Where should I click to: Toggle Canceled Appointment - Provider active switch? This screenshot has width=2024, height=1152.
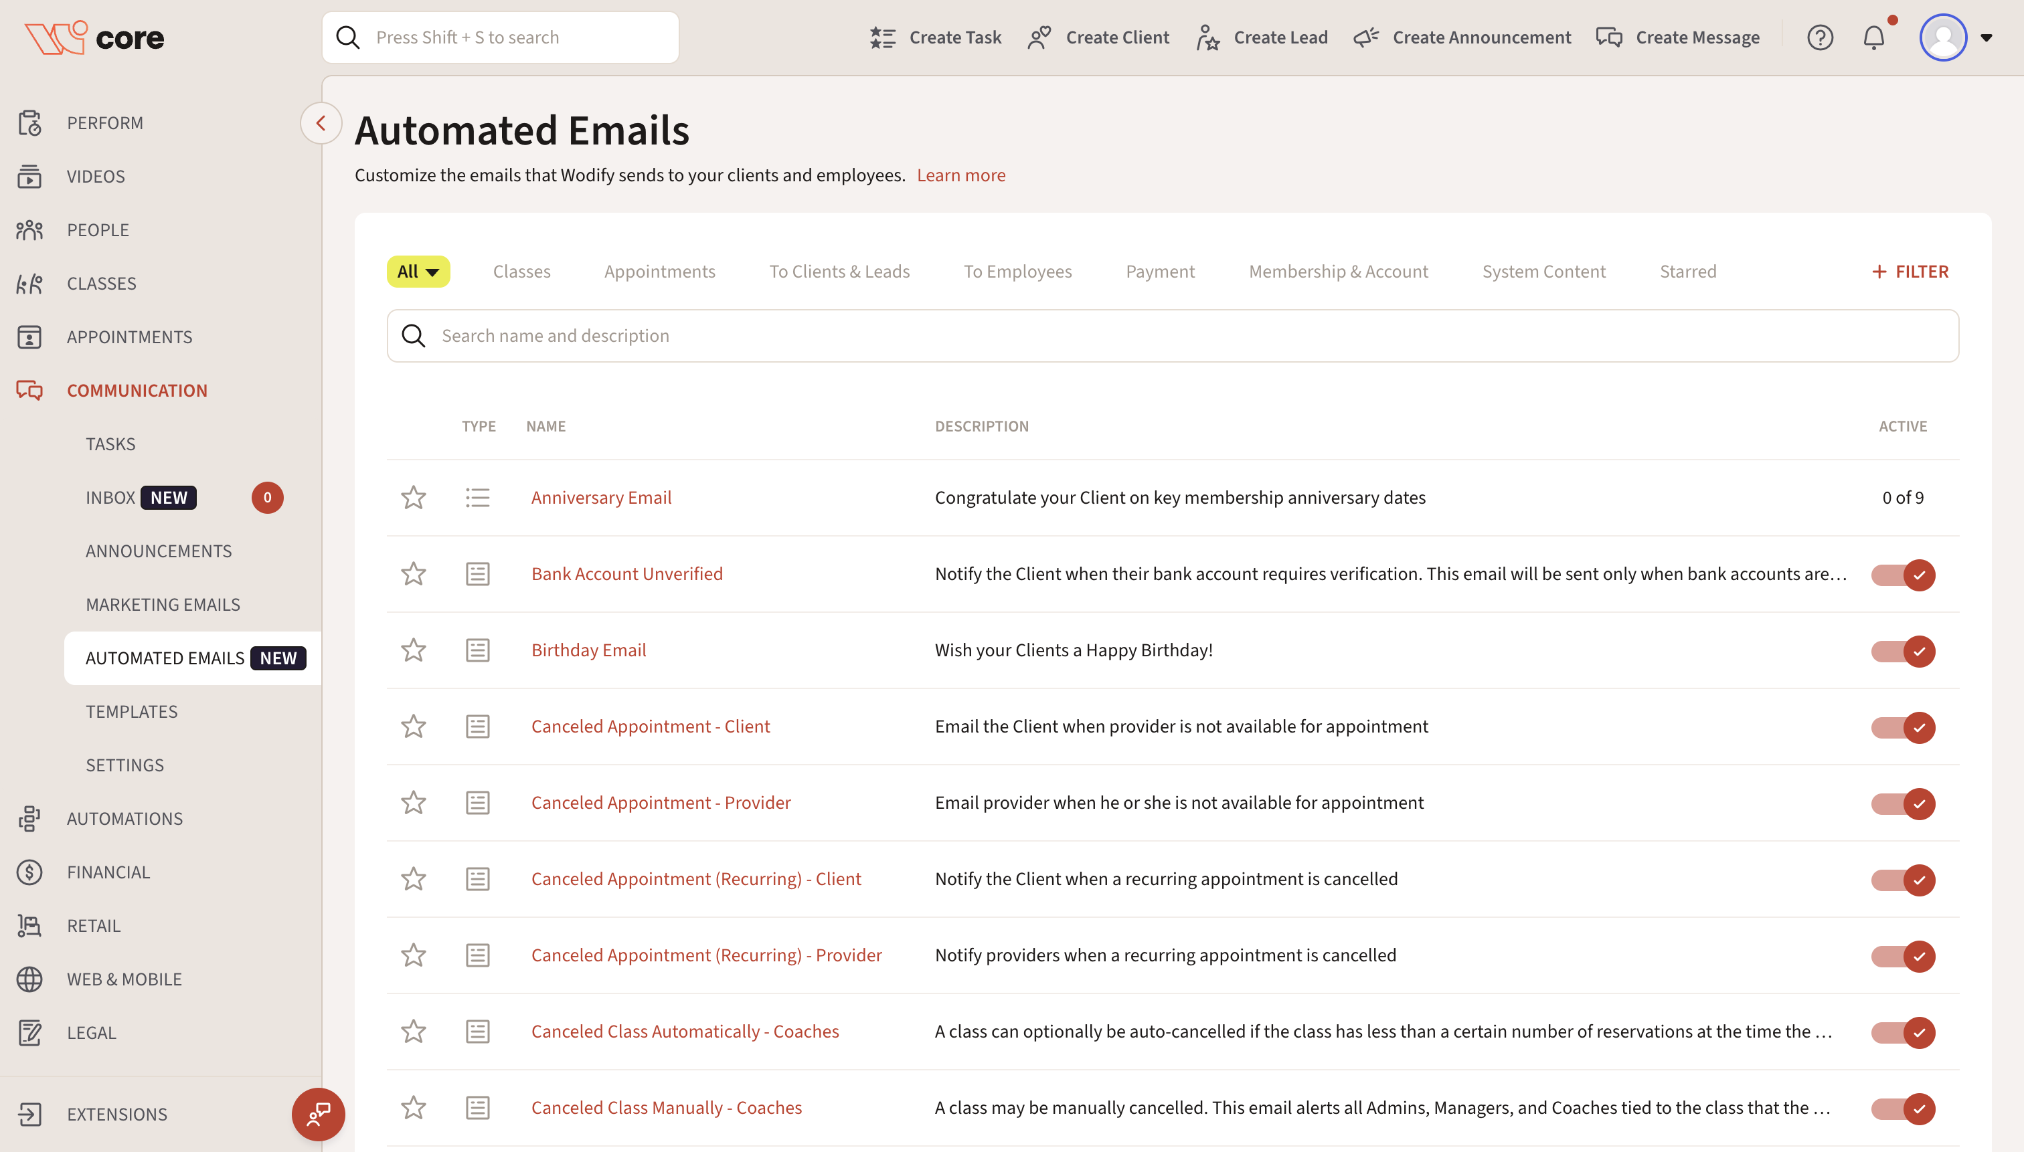tap(1903, 804)
